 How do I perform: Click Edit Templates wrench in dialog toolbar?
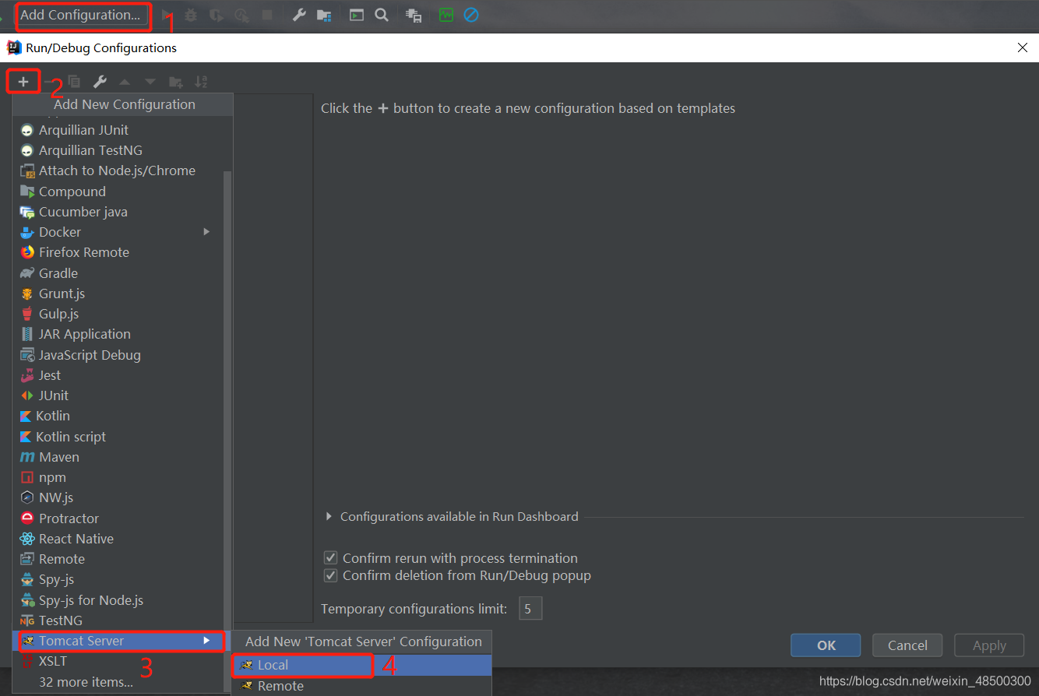(x=100, y=81)
